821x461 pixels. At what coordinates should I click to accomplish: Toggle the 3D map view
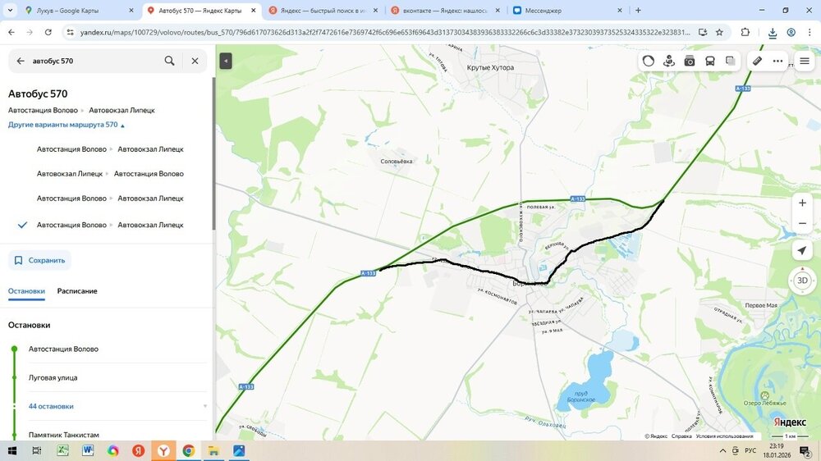point(802,281)
